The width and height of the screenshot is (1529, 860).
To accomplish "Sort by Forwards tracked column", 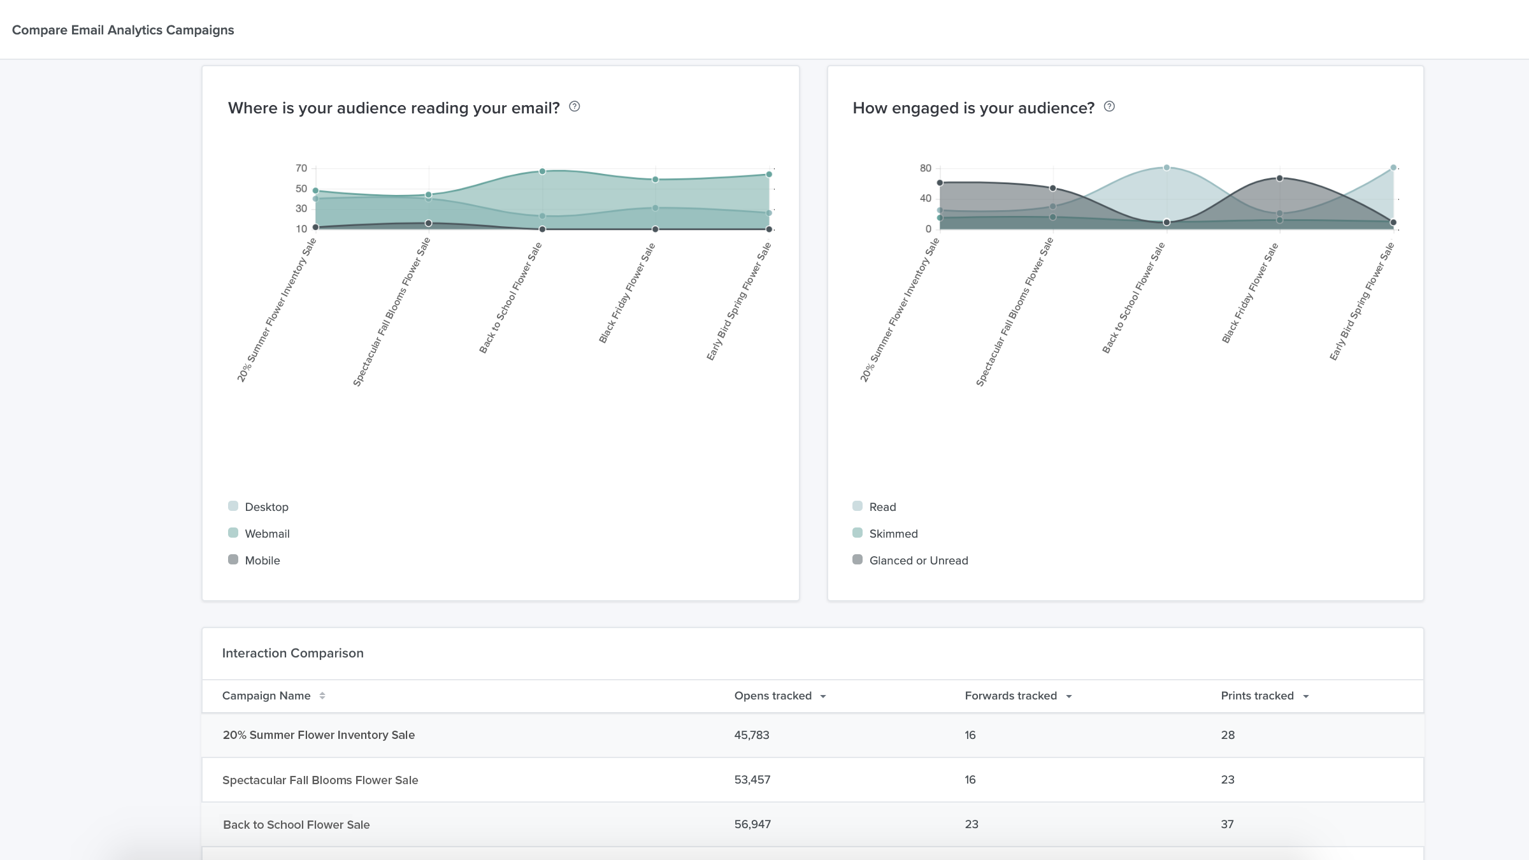I will pyautogui.click(x=1010, y=696).
